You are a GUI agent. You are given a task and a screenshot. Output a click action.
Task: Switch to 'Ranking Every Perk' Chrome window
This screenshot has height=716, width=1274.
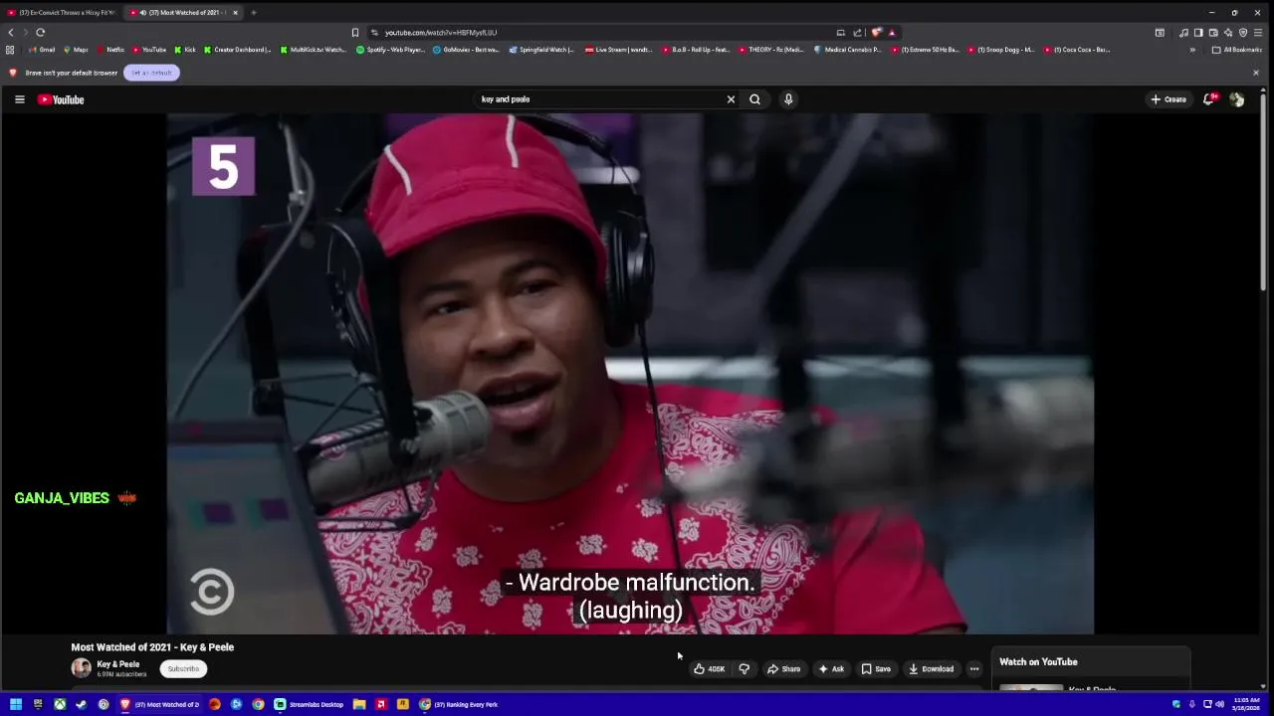tap(460, 704)
